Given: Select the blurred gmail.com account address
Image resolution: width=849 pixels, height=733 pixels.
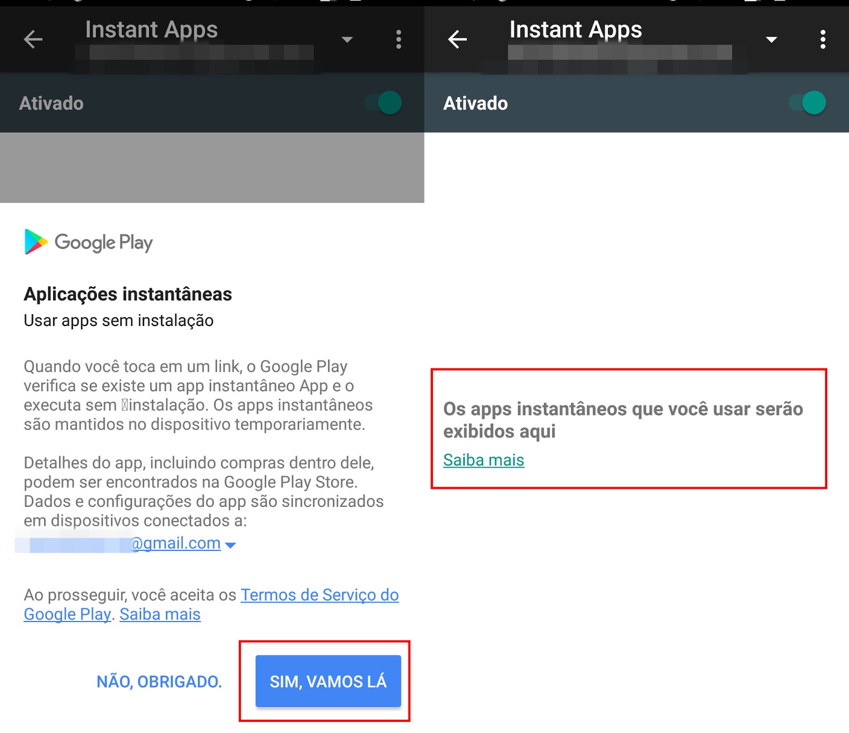Looking at the screenshot, I should pyautogui.click(x=118, y=543).
